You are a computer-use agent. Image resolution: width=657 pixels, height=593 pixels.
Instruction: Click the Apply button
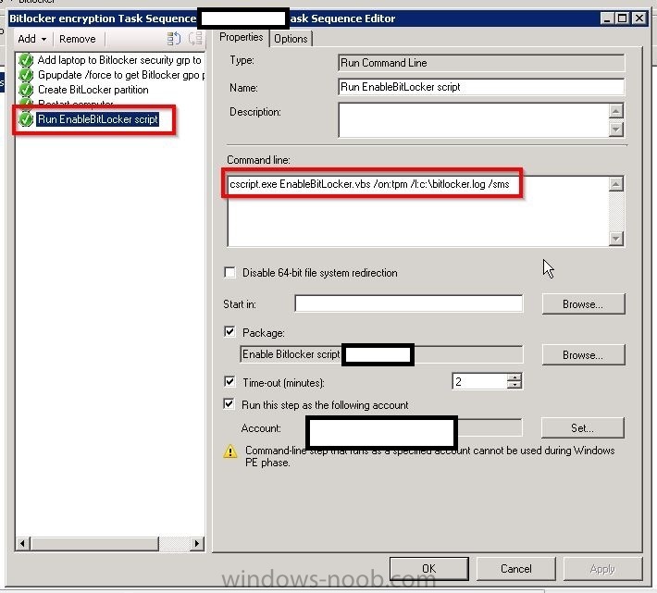pyautogui.click(x=602, y=569)
